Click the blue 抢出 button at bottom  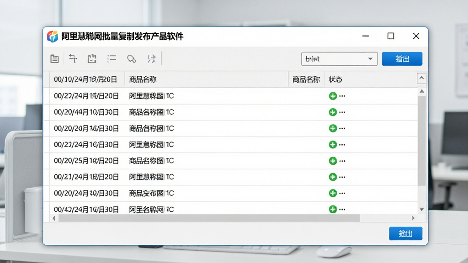coord(406,233)
